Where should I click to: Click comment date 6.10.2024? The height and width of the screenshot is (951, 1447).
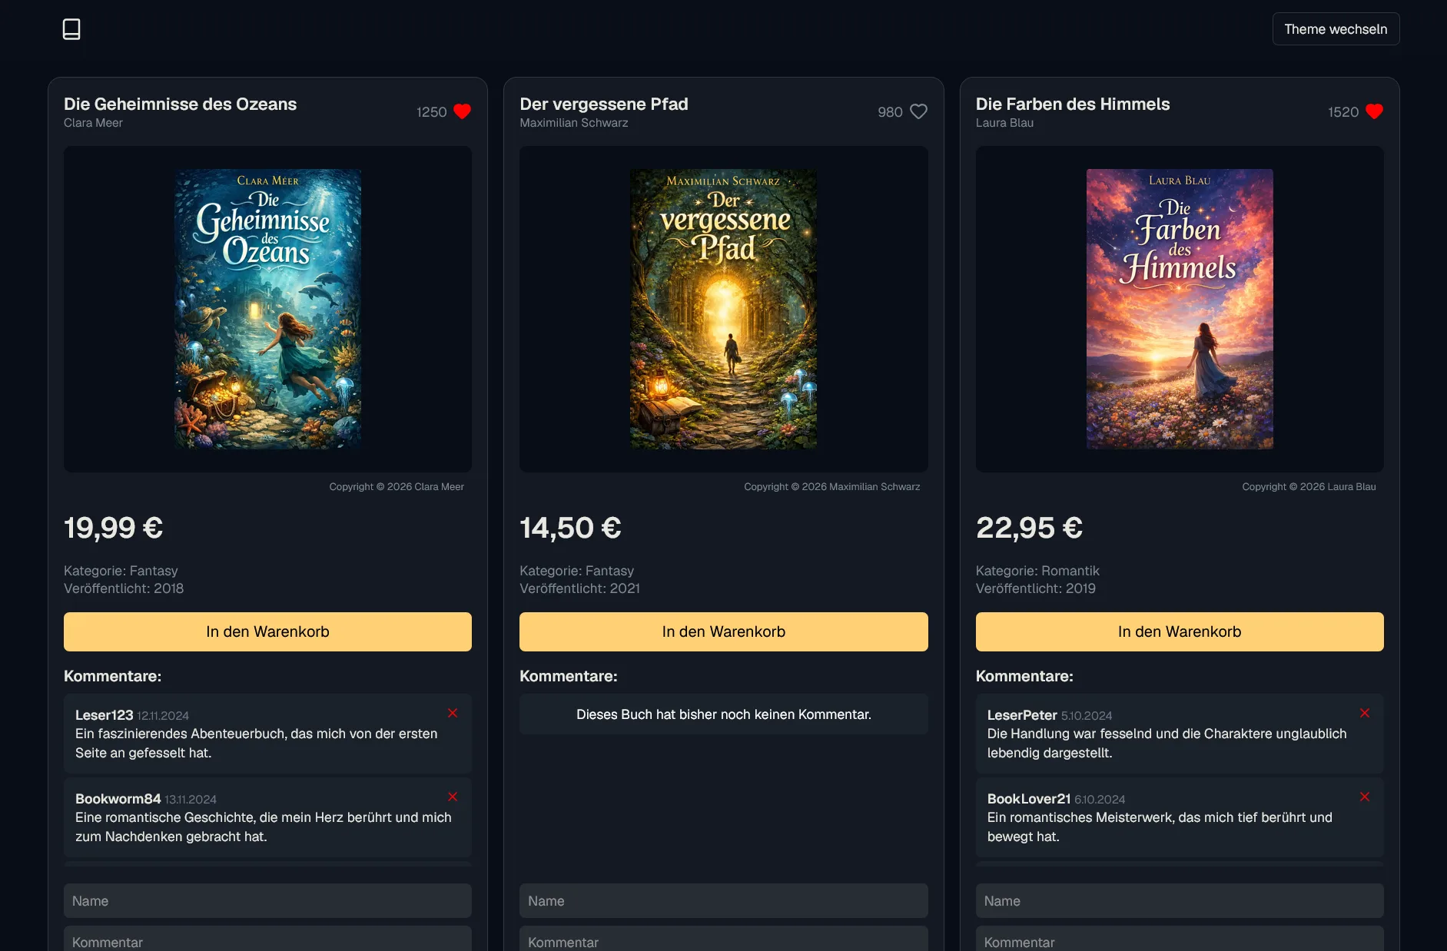point(1100,800)
